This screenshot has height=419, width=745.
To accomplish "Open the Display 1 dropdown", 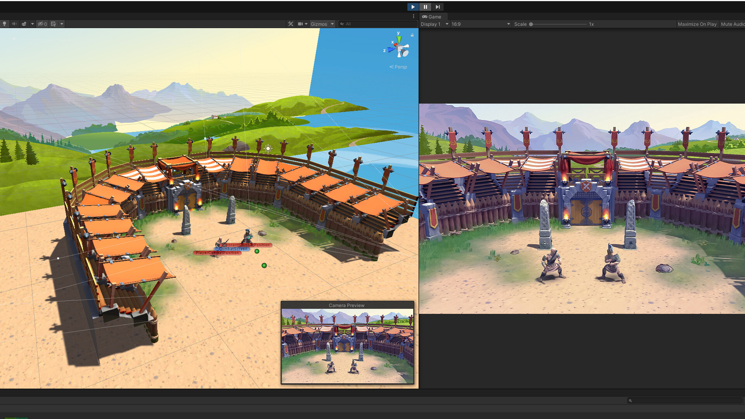I will click(434, 24).
